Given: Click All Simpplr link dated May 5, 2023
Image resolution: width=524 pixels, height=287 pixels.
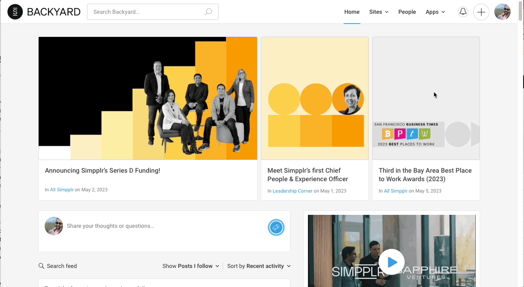Looking at the screenshot, I should pos(396,191).
